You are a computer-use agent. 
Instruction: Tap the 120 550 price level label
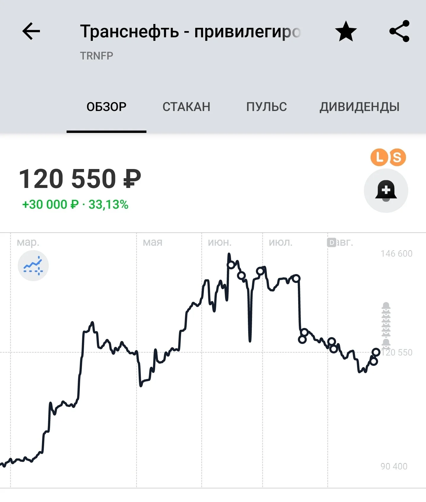pos(397,352)
